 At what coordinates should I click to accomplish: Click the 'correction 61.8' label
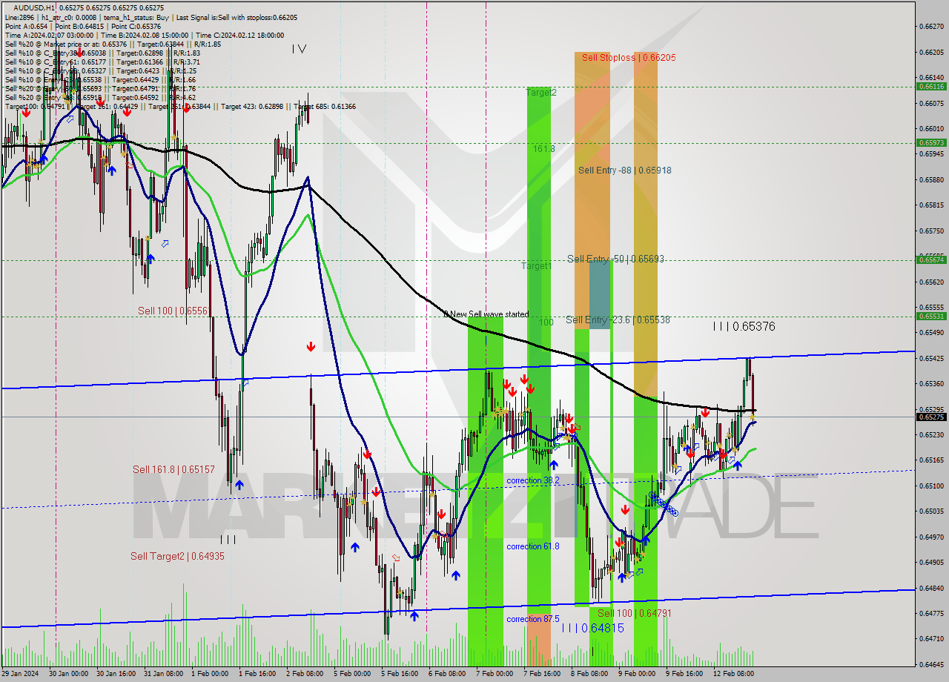(x=533, y=546)
